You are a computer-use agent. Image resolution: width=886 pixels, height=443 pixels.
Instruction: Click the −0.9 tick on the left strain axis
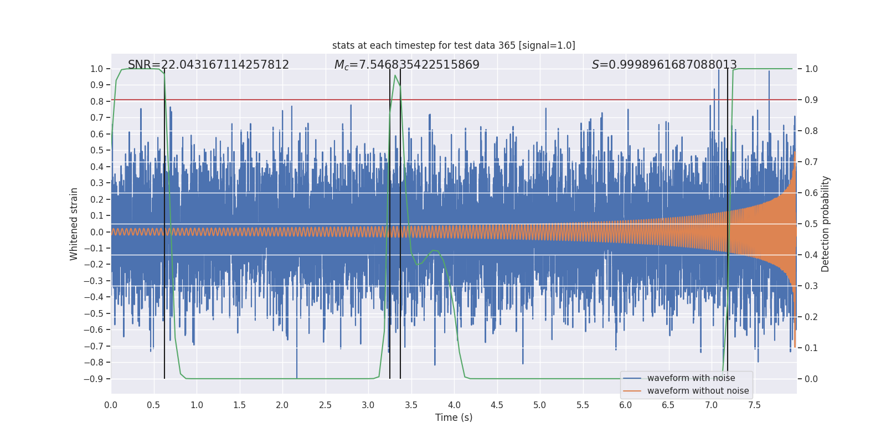click(94, 379)
